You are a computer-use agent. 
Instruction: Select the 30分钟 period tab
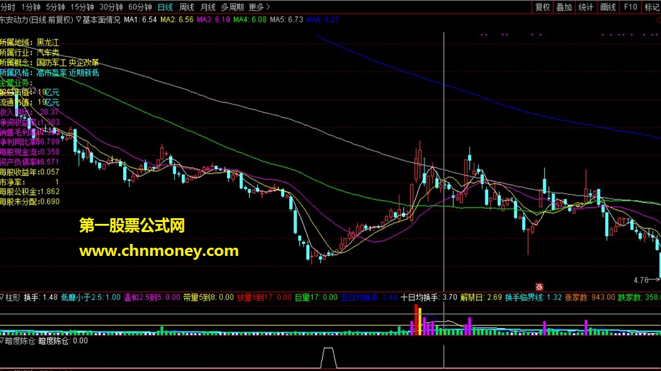click(x=111, y=7)
